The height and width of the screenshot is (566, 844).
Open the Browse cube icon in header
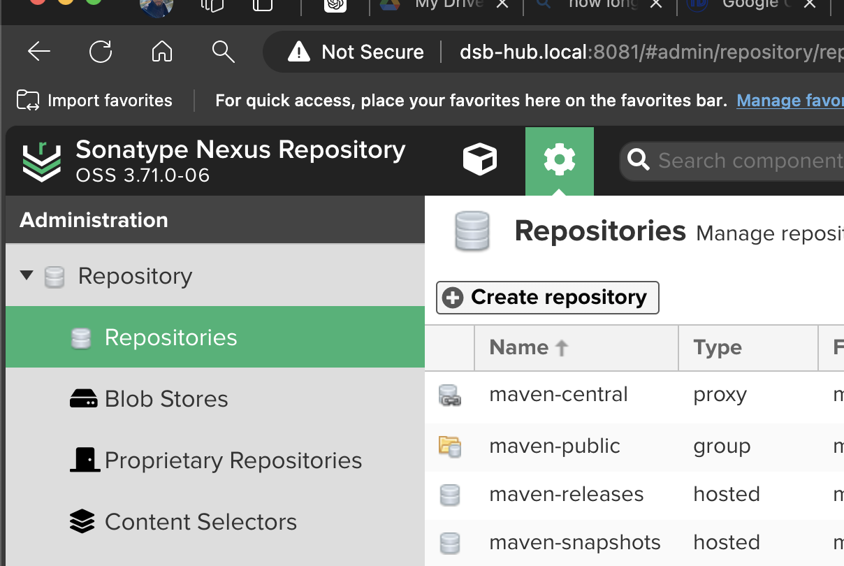tap(480, 160)
